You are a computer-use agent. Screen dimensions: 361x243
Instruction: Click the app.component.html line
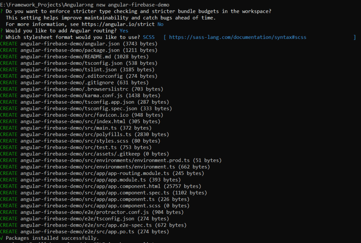[x=101, y=186]
